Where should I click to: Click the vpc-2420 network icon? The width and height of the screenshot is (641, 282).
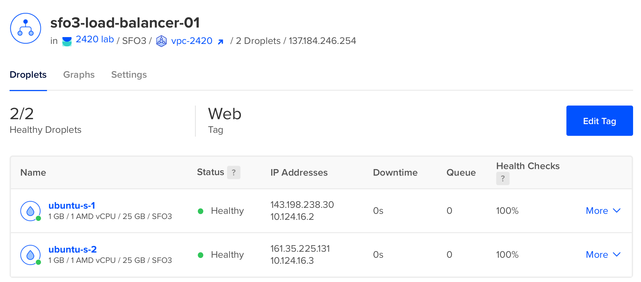161,41
